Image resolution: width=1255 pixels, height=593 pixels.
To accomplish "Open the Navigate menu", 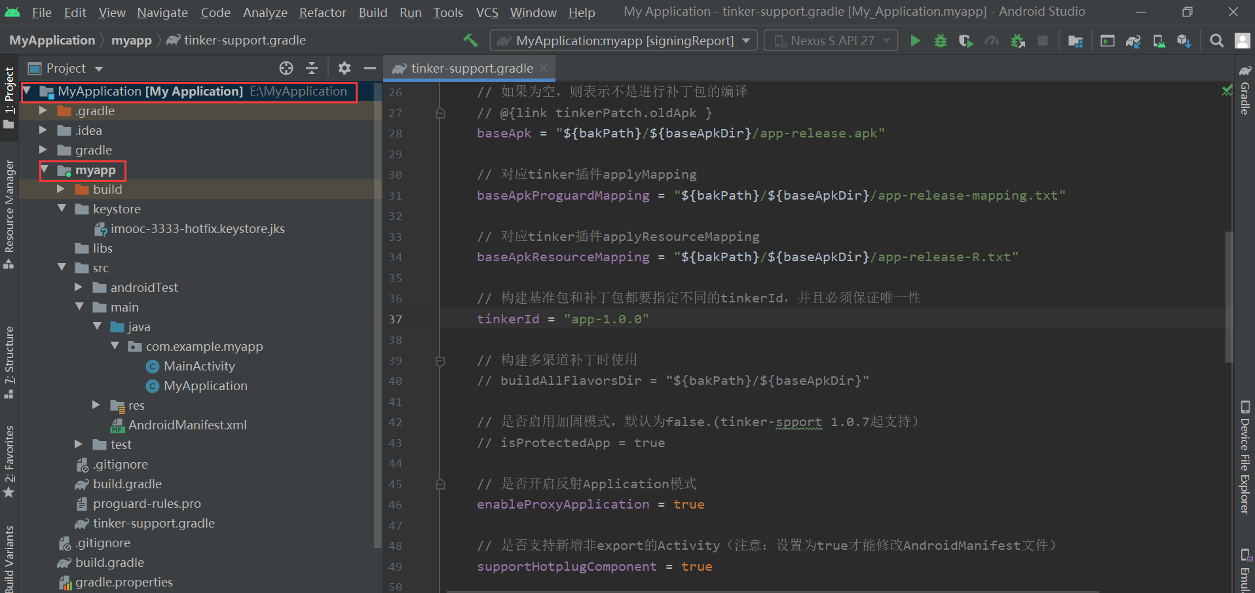I will [x=162, y=12].
